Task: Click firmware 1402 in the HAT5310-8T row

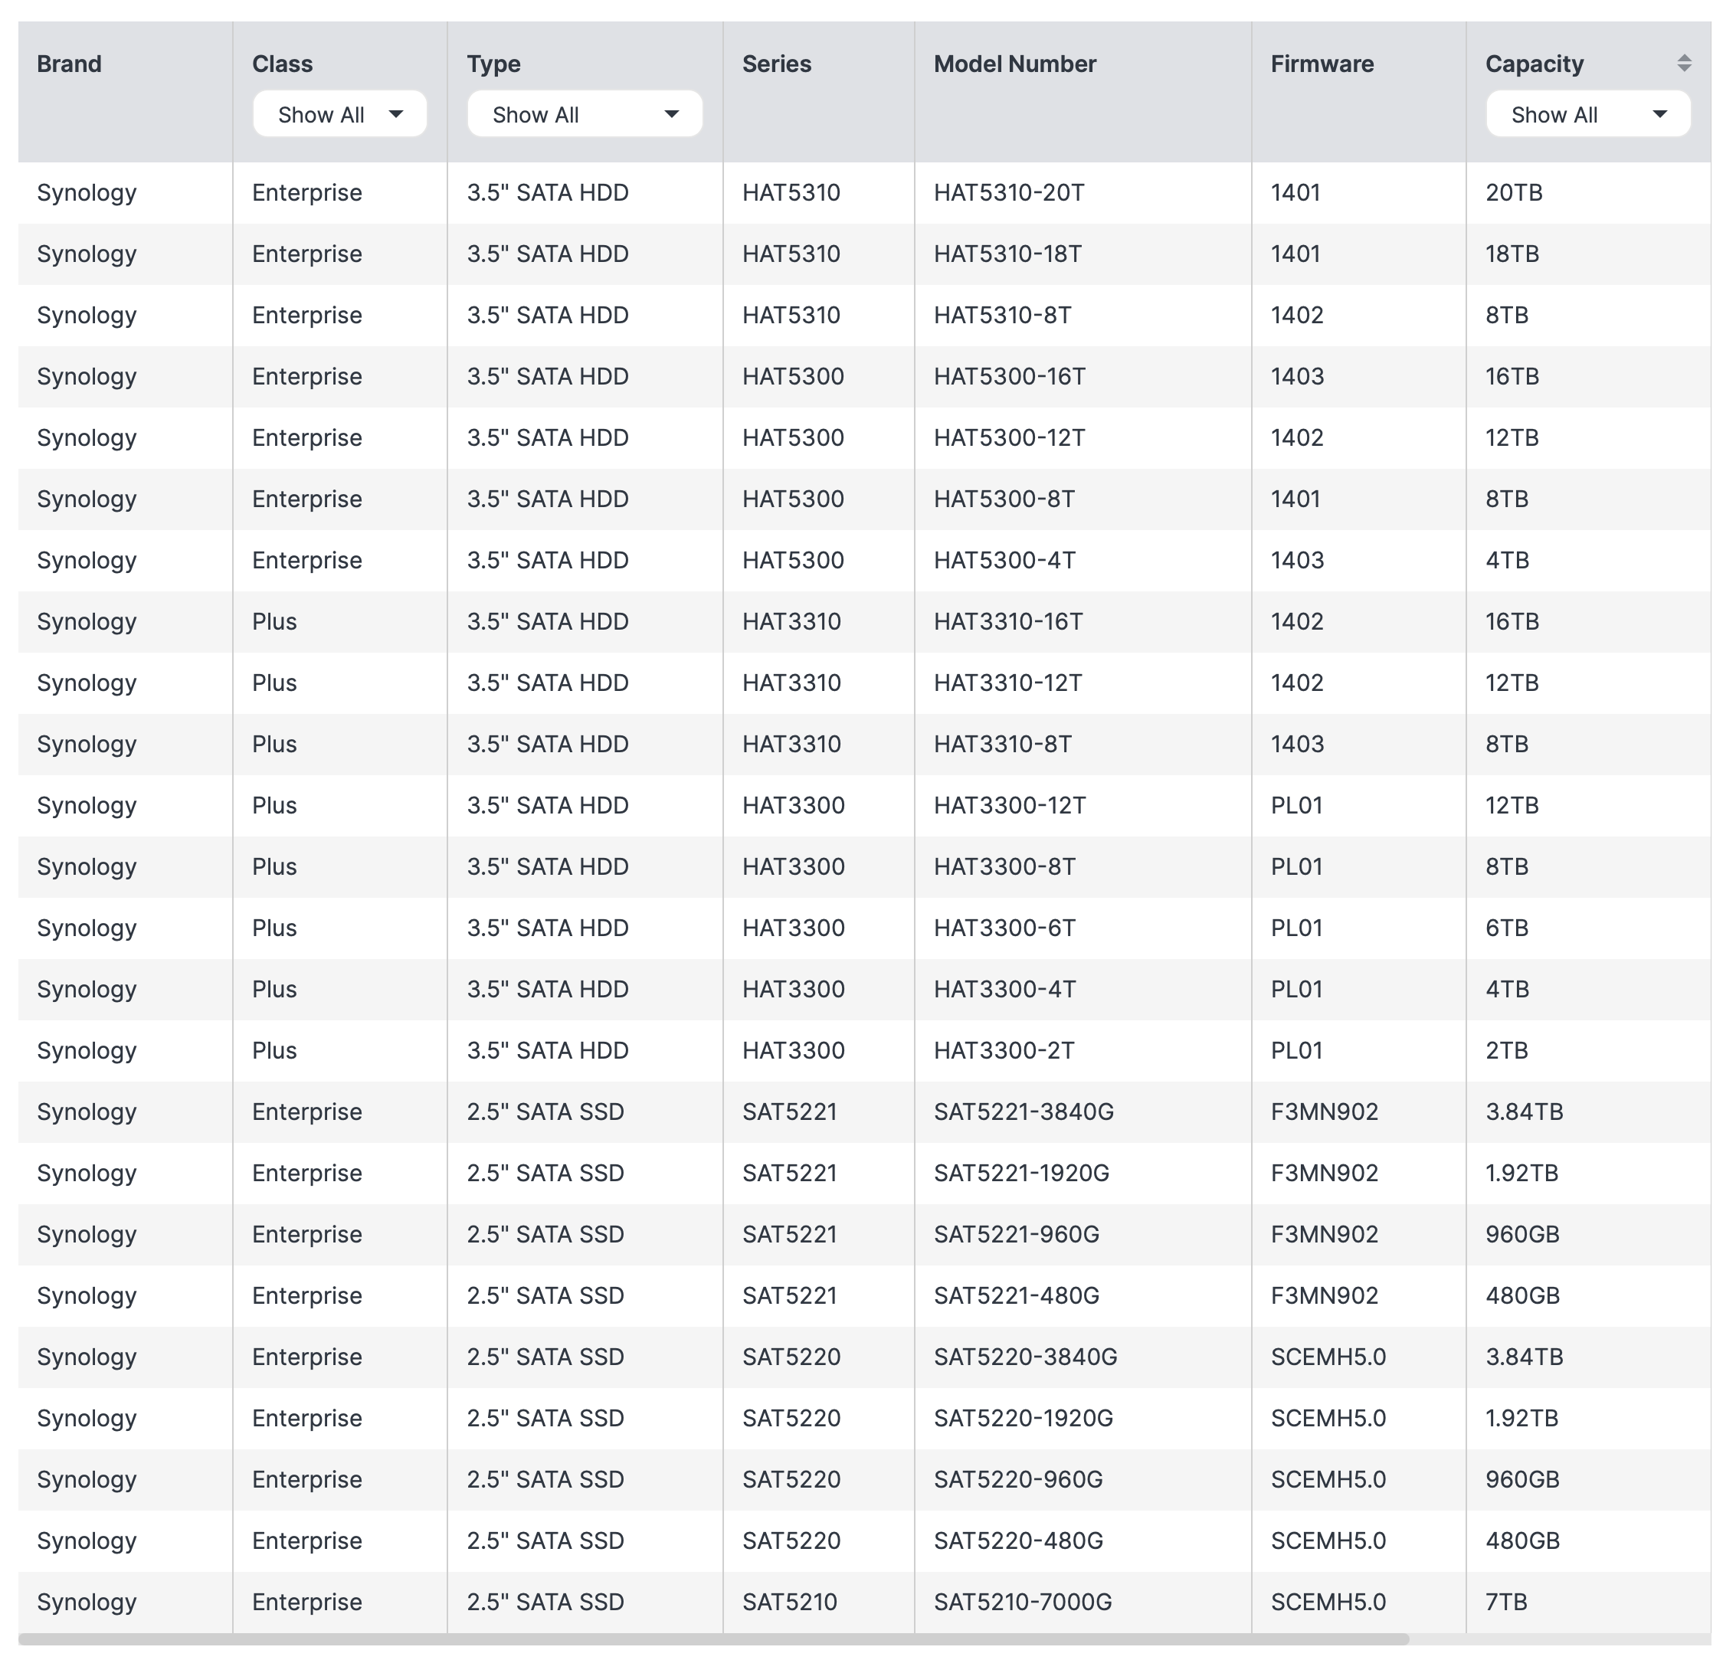Action: (x=1297, y=314)
